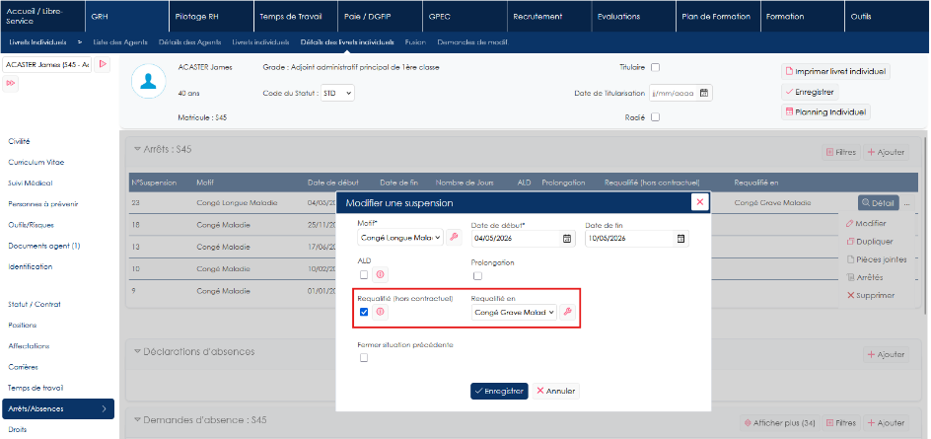931x439 pixels.
Task: Select Dupliquer from the row menu
Action: [x=870, y=242]
